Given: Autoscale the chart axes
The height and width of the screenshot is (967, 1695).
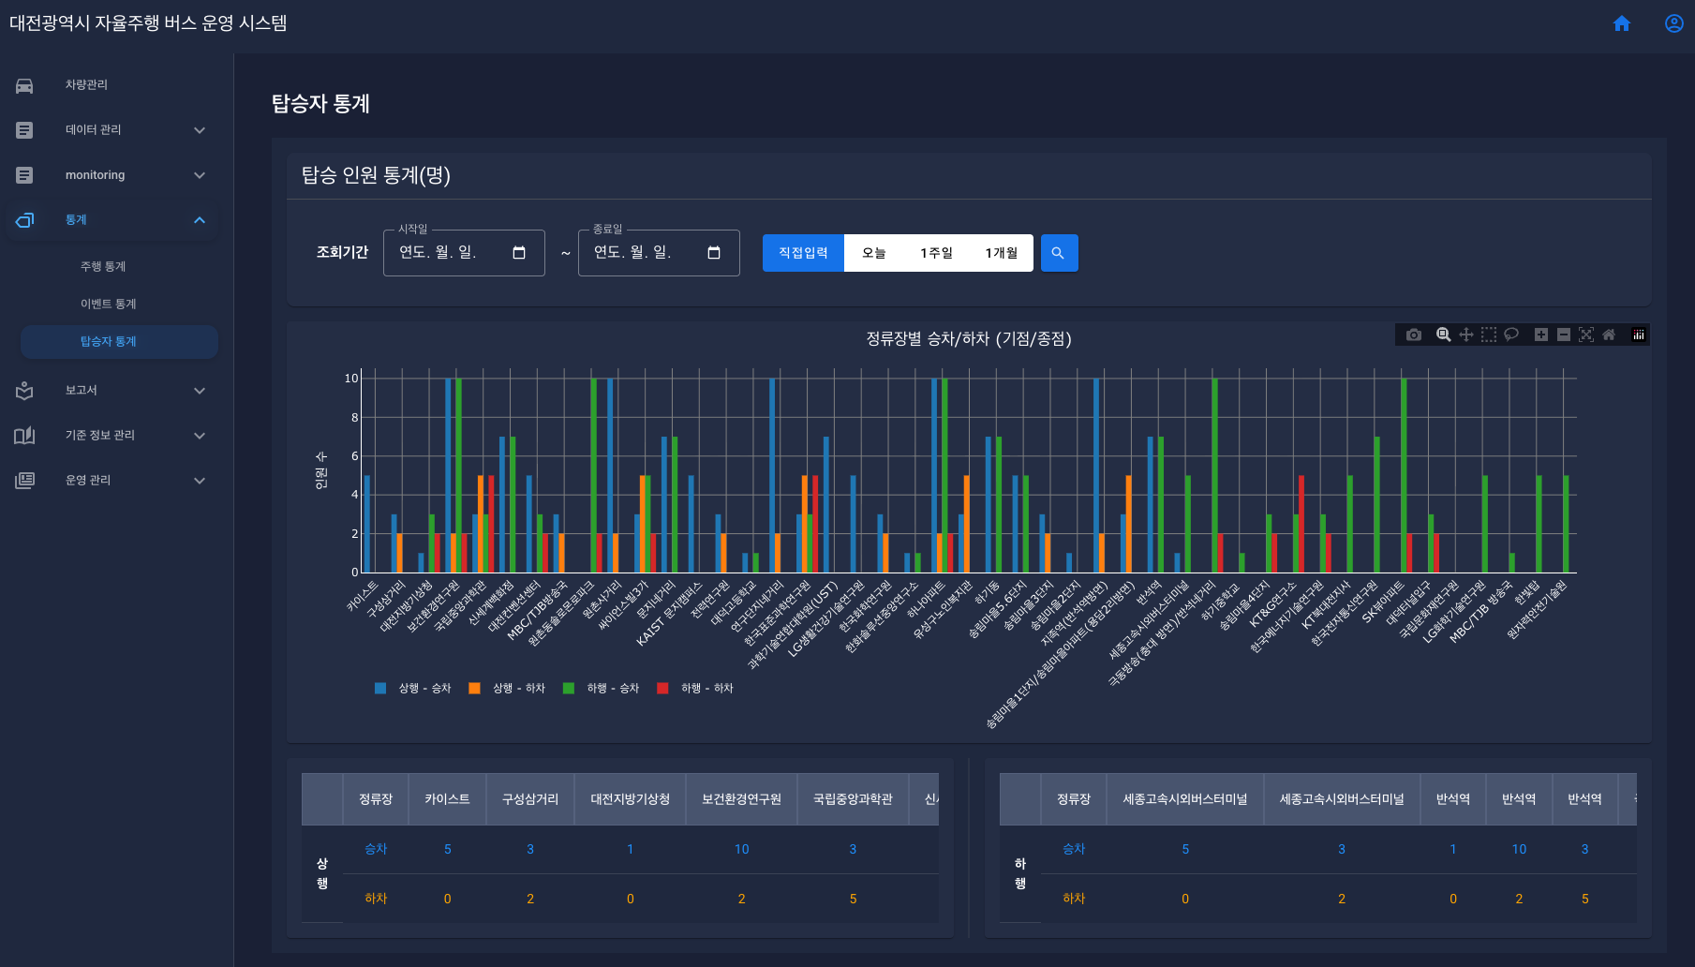Looking at the screenshot, I should pyautogui.click(x=1586, y=335).
